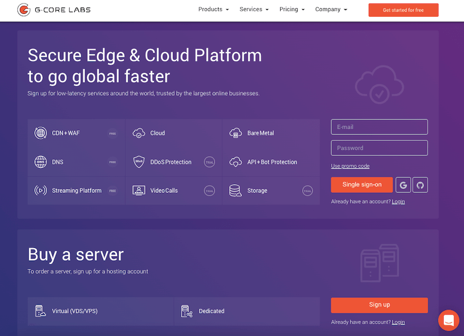The height and width of the screenshot is (336, 464).
Task: Select the Streaming Platform play icon
Action: (x=41, y=191)
